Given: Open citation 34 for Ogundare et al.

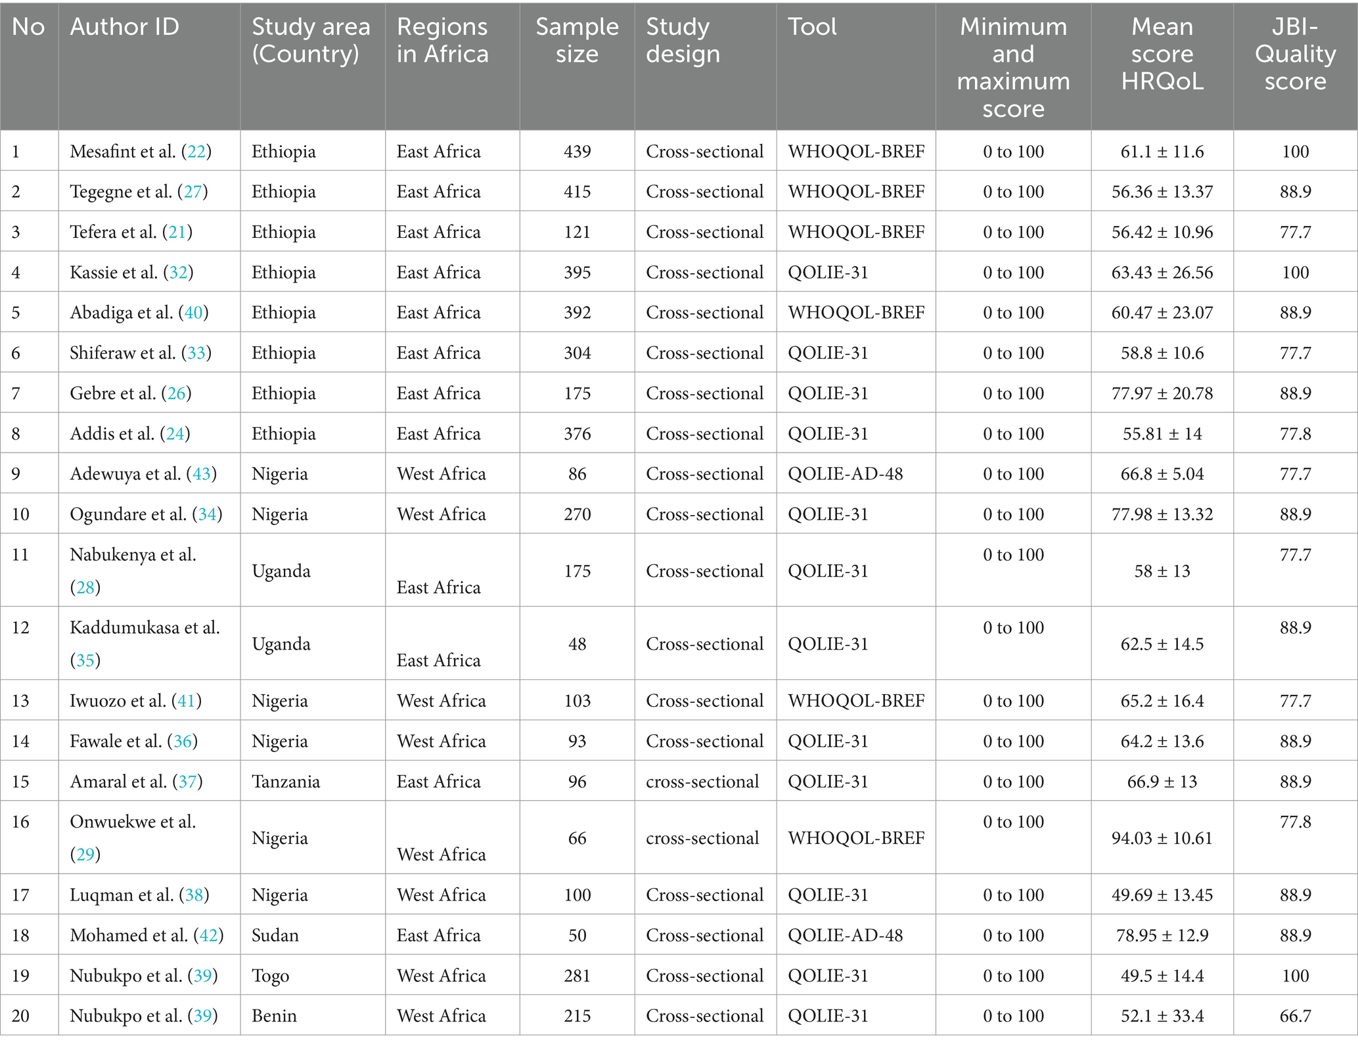Looking at the screenshot, I should pos(208,514).
